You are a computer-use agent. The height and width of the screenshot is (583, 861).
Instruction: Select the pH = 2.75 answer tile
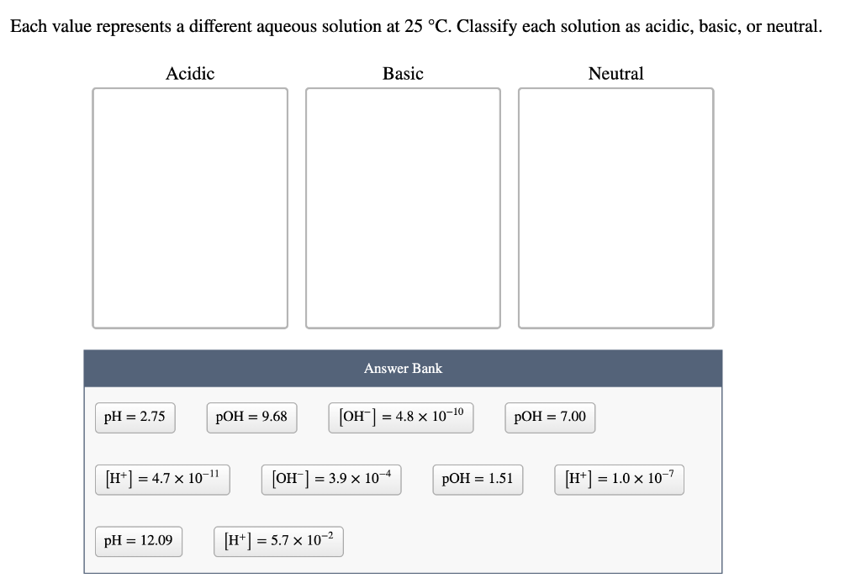pos(135,417)
